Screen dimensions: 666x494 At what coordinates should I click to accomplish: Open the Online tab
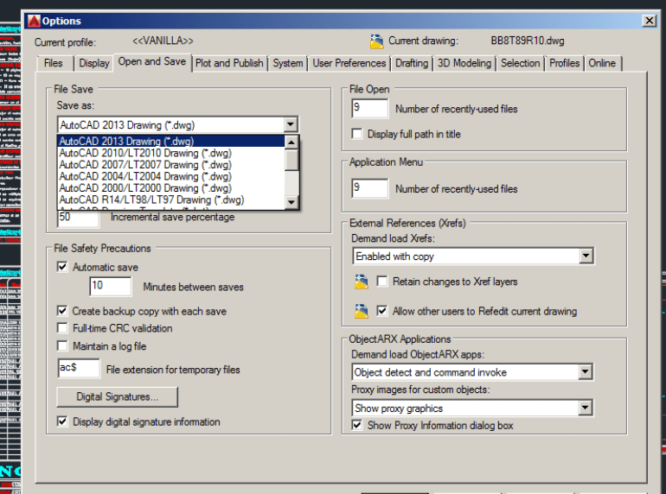tap(602, 63)
